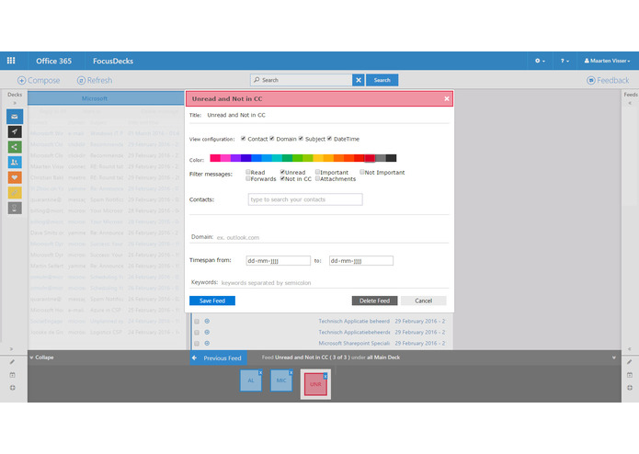Open the Feedback link
Viewport: 639px width, 454px height.
tap(608, 80)
